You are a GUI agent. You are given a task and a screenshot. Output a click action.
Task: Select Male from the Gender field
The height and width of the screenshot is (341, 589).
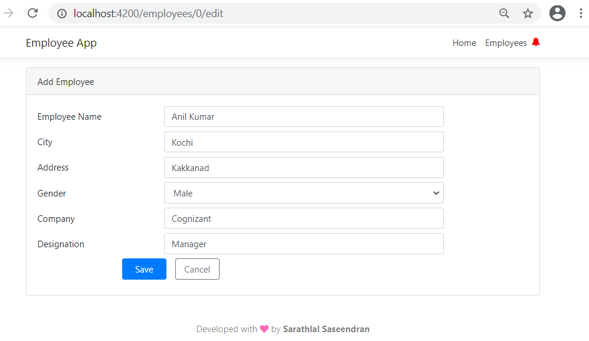pos(304,193)
